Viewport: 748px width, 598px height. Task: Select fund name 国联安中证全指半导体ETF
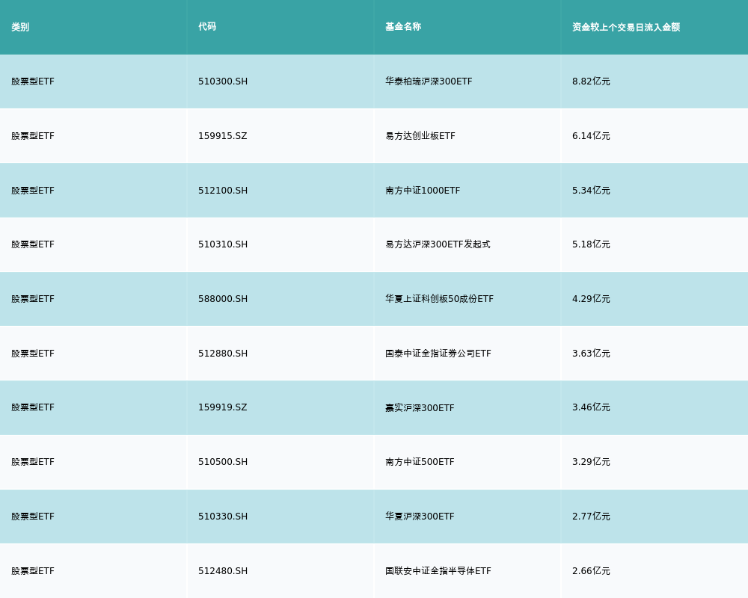click(438, 571)
